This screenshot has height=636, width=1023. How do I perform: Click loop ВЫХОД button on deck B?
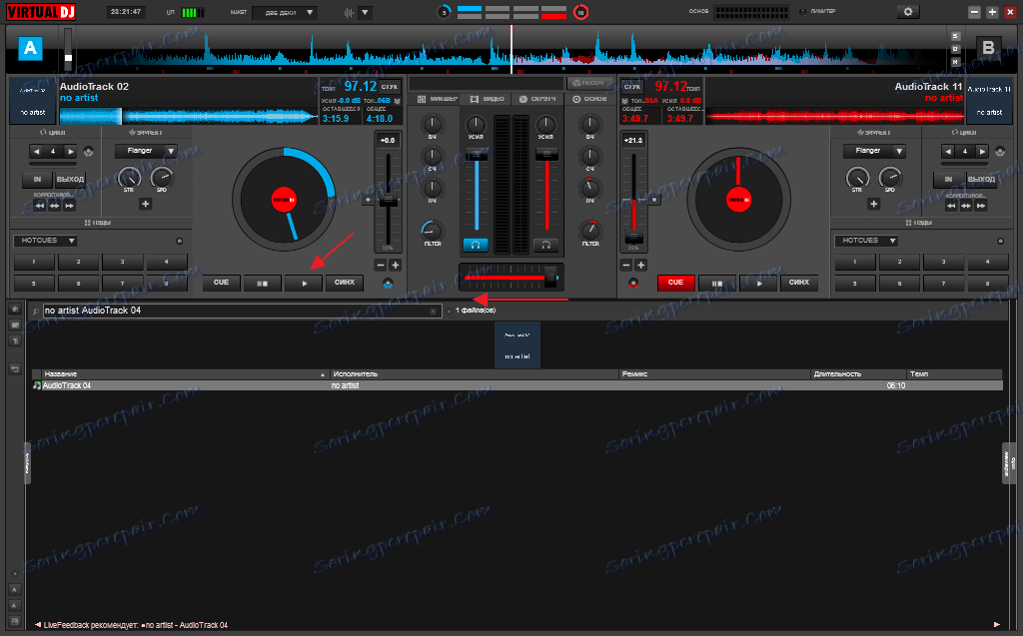(981, 180)
